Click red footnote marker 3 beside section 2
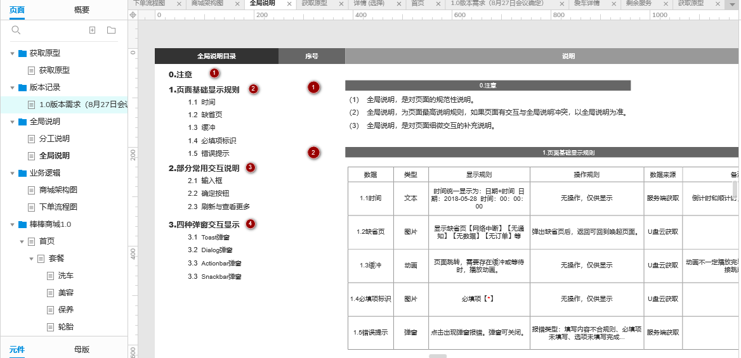741x358 pixels. pyautogui.click(x=250, y=168)
